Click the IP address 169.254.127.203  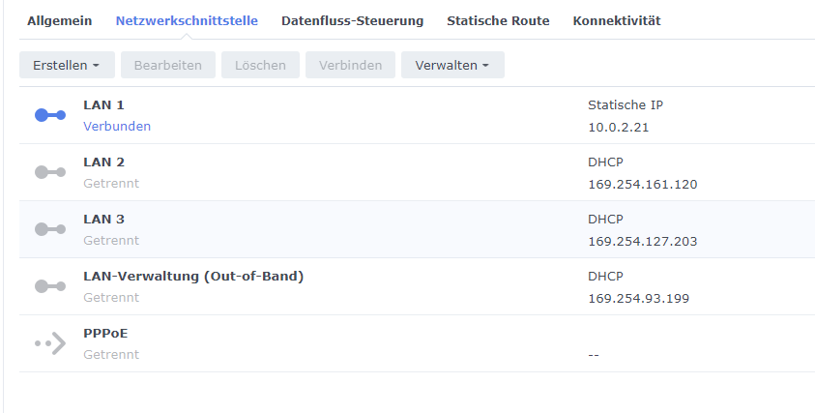pyautogui.click(x=642, y=241)
